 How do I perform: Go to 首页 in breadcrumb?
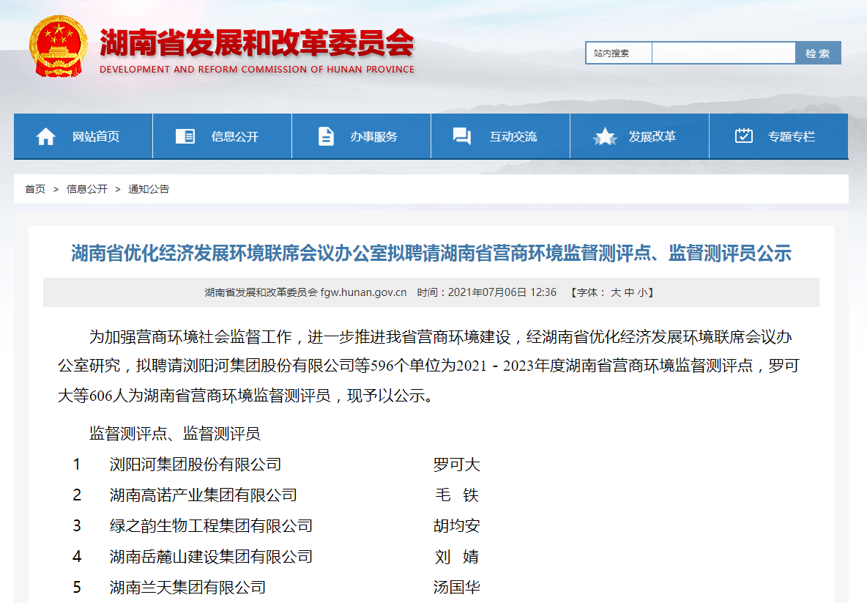(35, 189)
